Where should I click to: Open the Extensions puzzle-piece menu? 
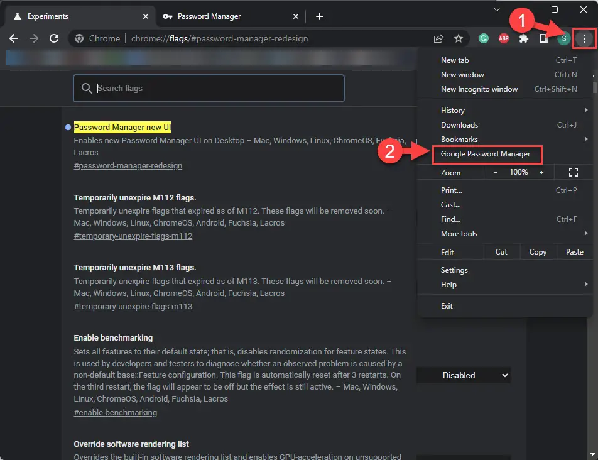pyautogui.click(x=524, y=38)
